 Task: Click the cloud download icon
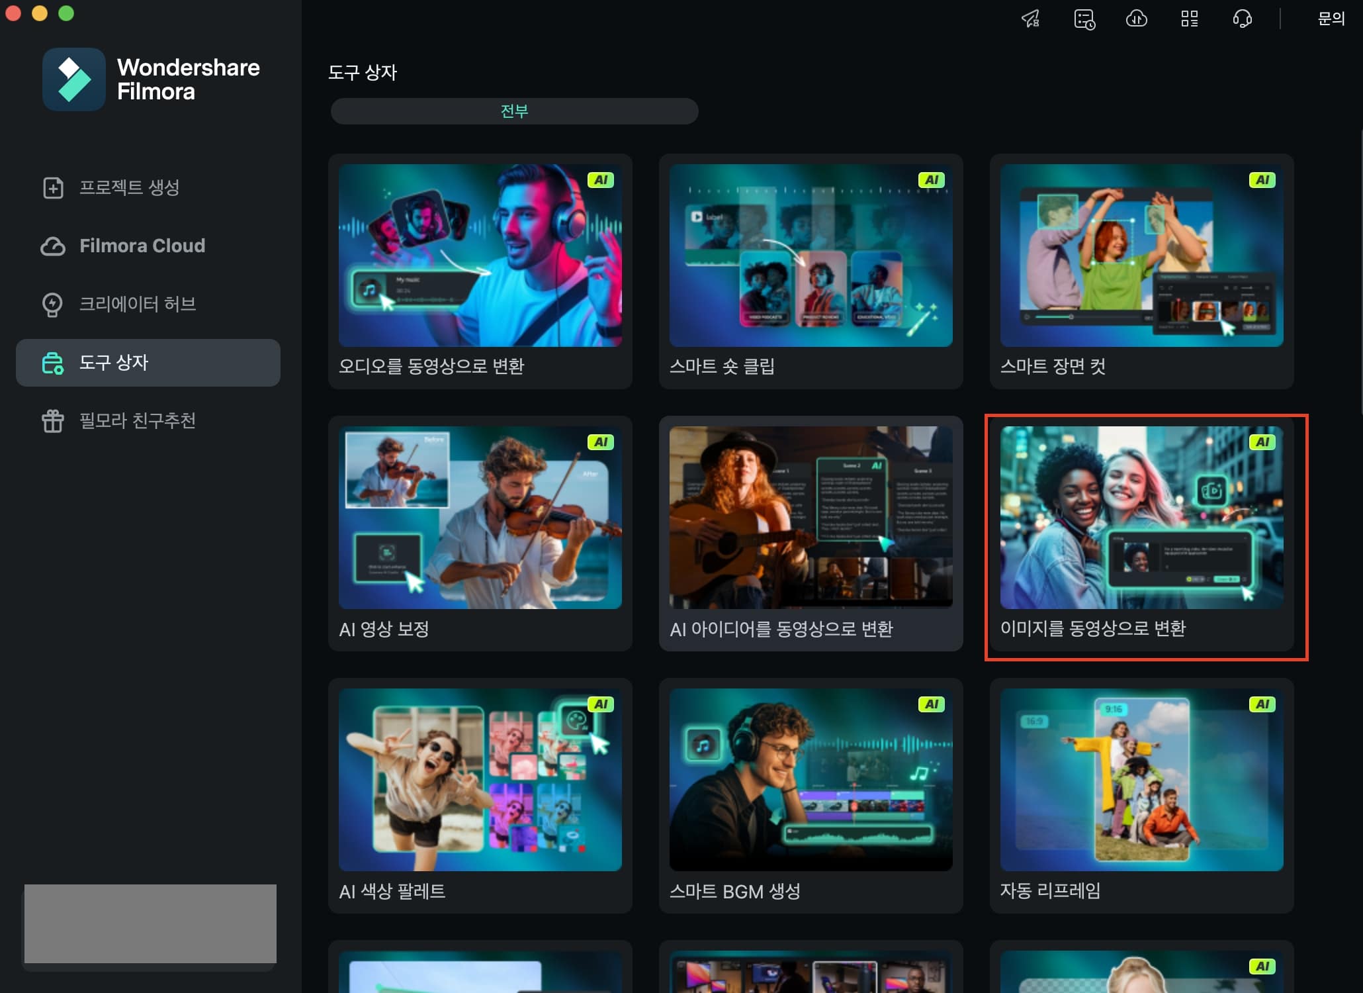point(1137,19)
